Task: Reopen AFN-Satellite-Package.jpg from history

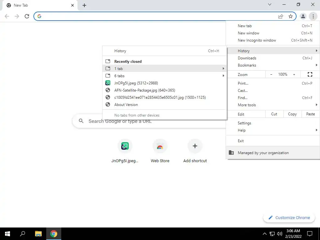Action: (x=165, y=90)
